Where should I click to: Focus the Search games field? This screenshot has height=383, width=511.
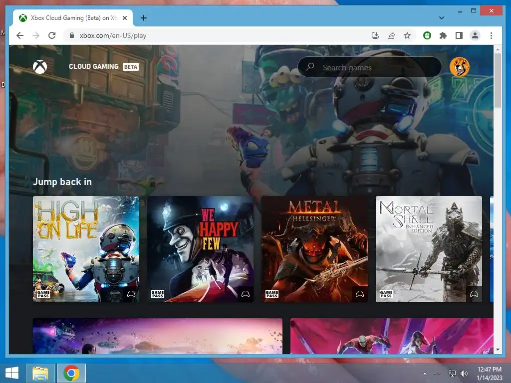(370, 67)
